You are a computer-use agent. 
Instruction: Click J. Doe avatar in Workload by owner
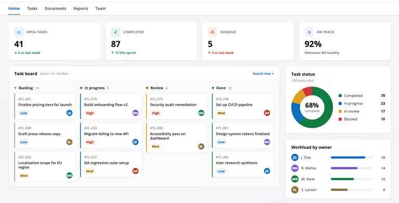pyautogui.click(x=295, y=157)
